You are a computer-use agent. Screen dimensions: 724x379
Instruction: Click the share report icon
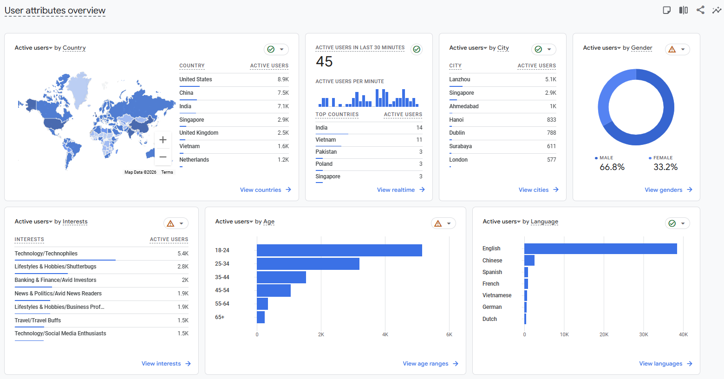tap(700, 10)
